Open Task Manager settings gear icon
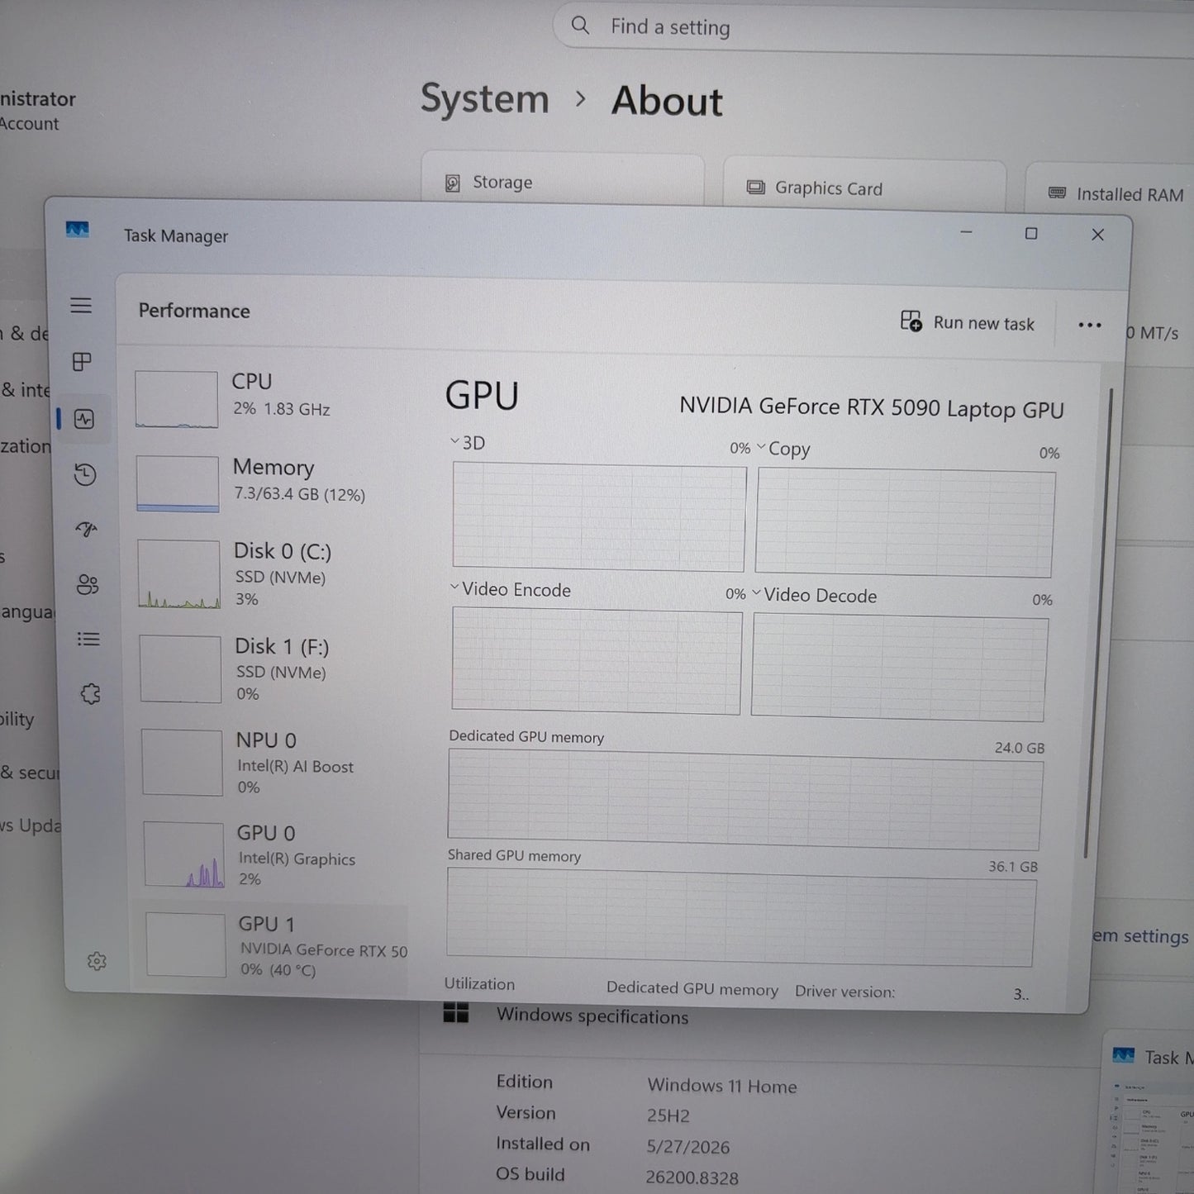1194x1194 pixels. tap(97, 961)
